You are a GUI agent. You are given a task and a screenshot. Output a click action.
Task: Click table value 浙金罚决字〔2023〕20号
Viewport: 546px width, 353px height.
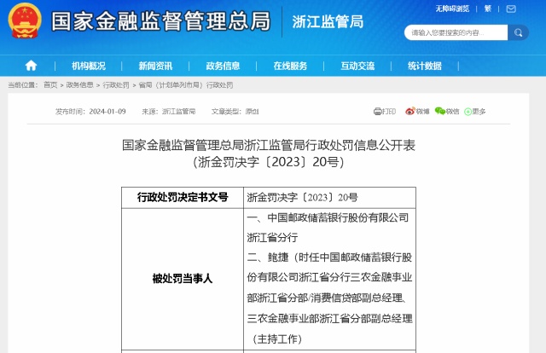coord(302,197)
